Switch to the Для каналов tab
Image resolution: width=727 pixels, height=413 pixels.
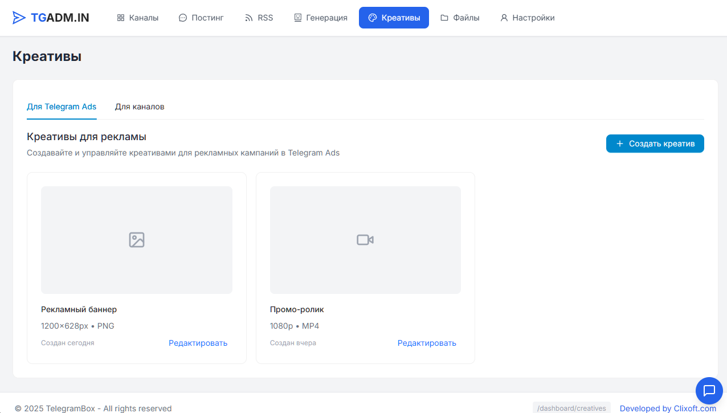140,107
